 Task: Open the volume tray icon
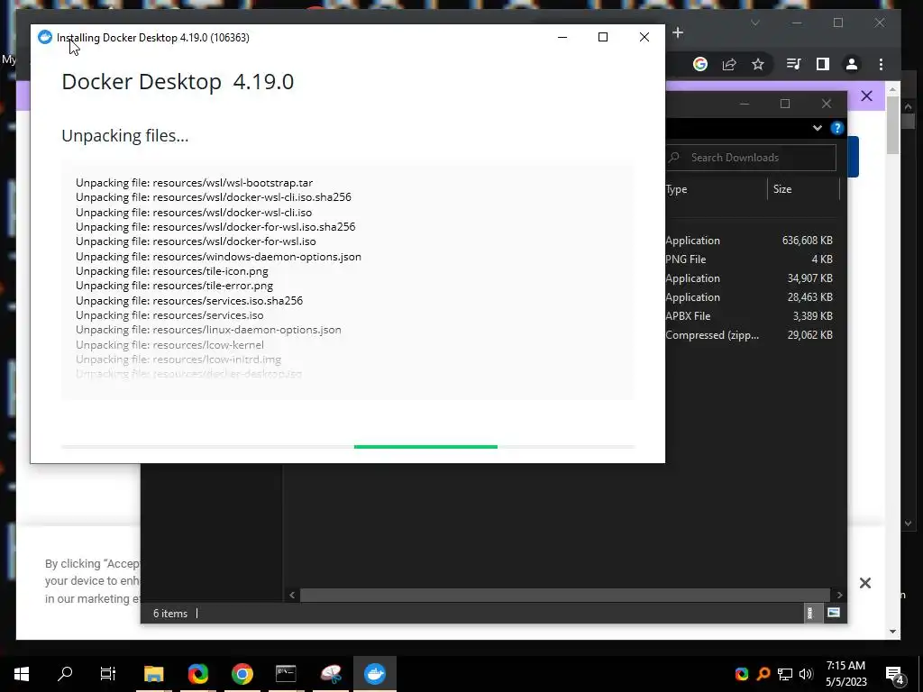point(807,674)
